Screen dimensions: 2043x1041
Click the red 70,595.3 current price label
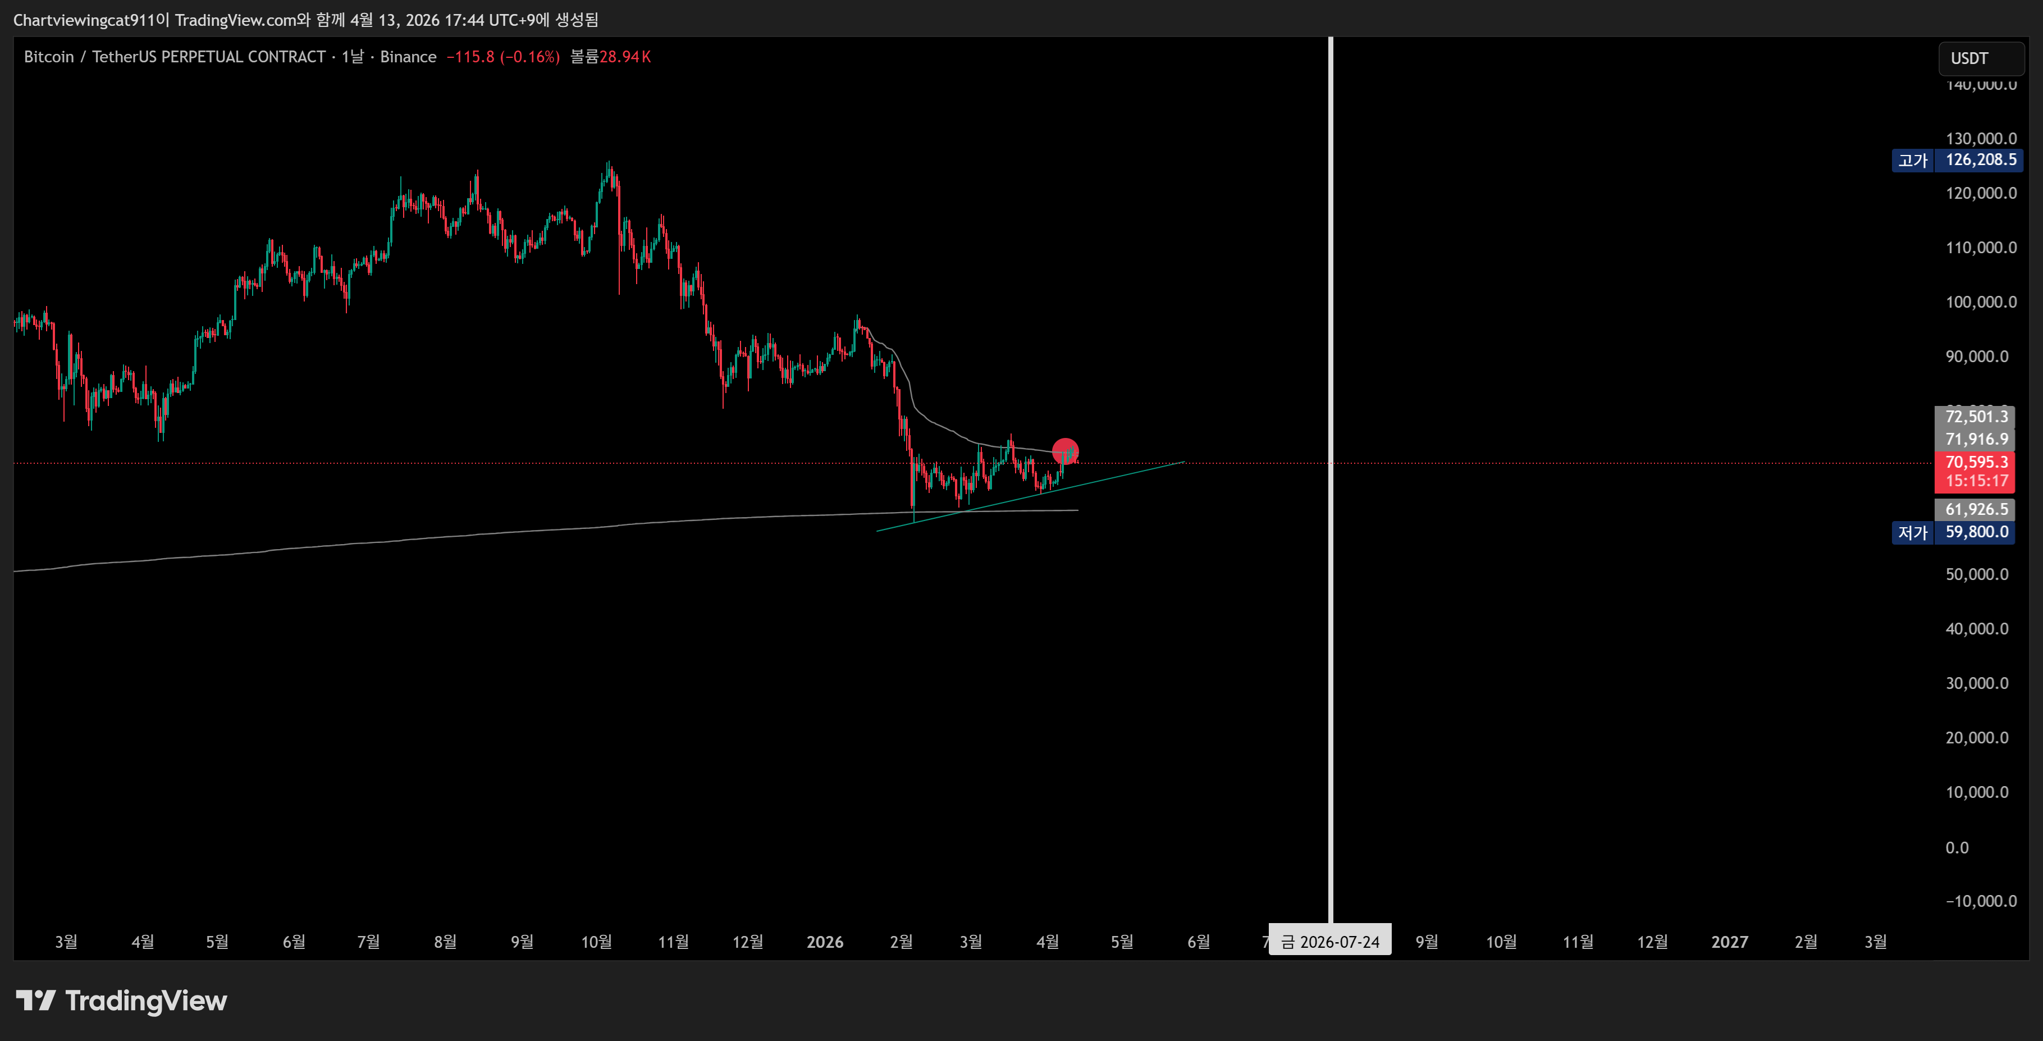1976,463
